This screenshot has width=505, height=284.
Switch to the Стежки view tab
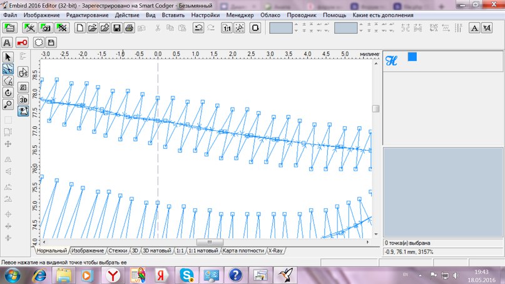pyautogui.click(x=119, y=251)
